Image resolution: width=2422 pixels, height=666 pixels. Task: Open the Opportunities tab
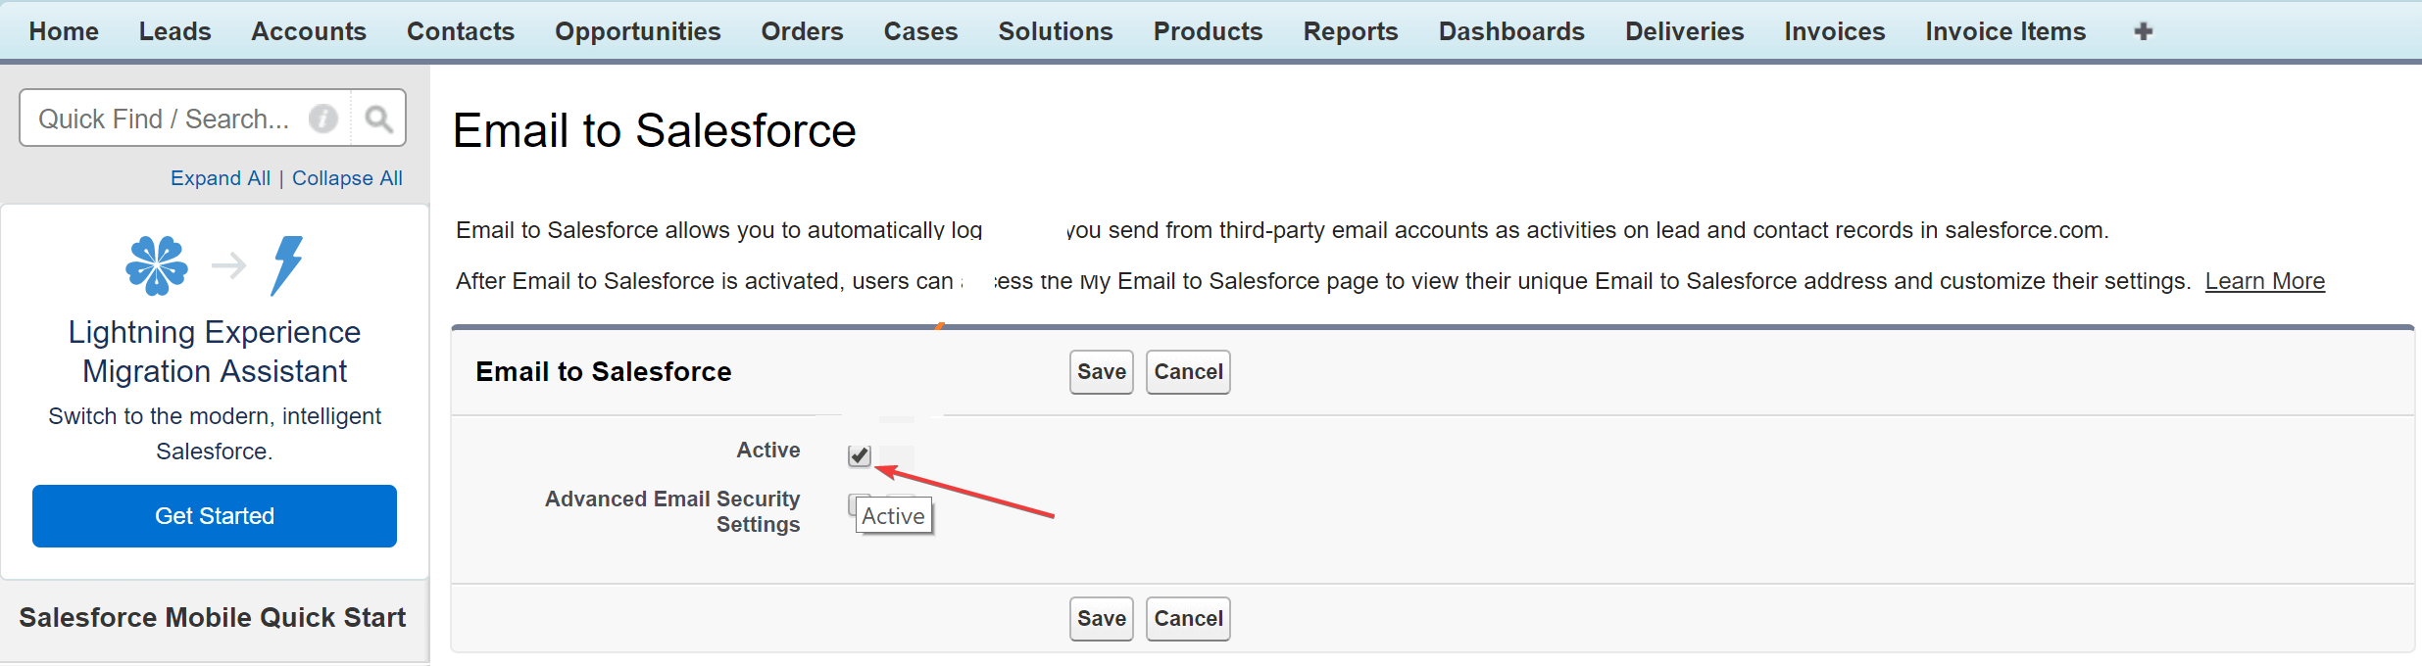(x=637, y=30)
